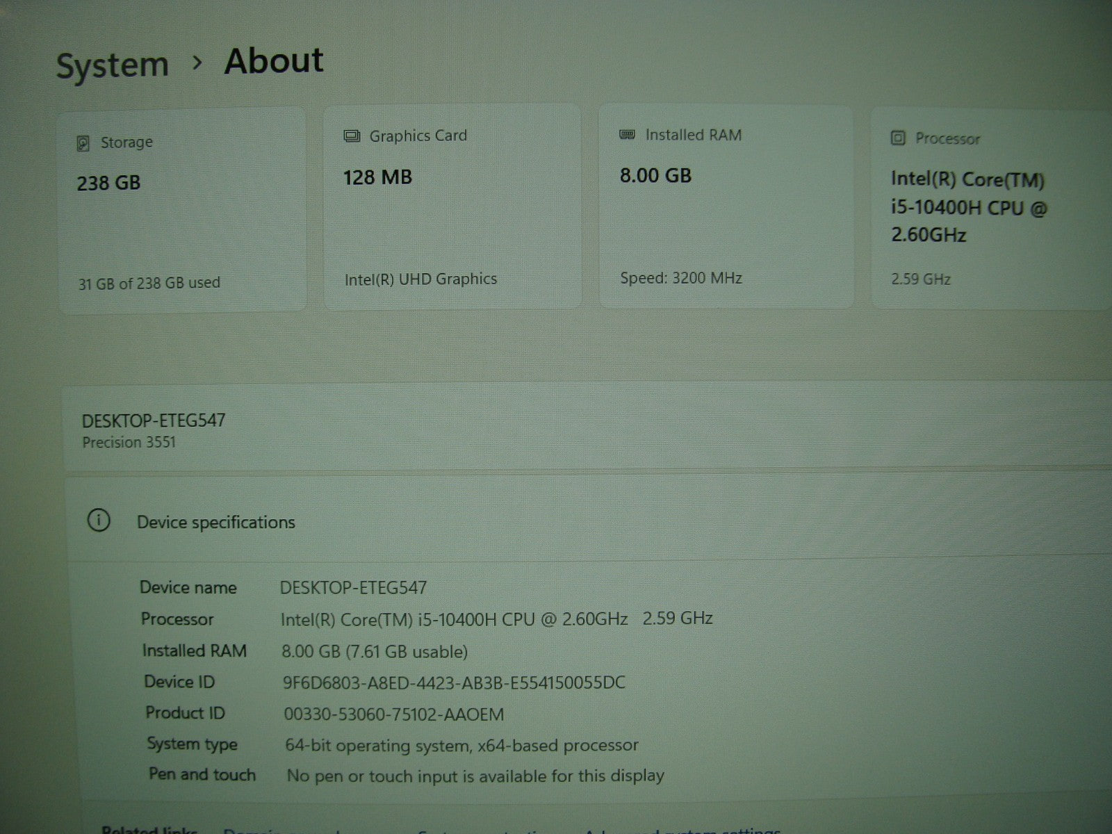Click the Graphics Card monitor icon
Screen dimensions: 1112x834
[x=352, y=136]
